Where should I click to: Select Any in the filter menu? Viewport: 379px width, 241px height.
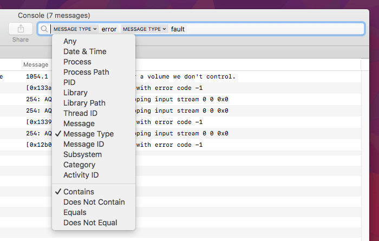click(94, 41)
